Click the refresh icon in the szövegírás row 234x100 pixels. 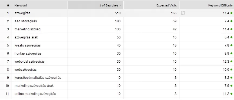pyautogui.click(x=183, y=13)
